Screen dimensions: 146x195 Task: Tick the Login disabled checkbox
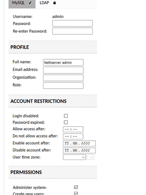click(x=66, y=116)
